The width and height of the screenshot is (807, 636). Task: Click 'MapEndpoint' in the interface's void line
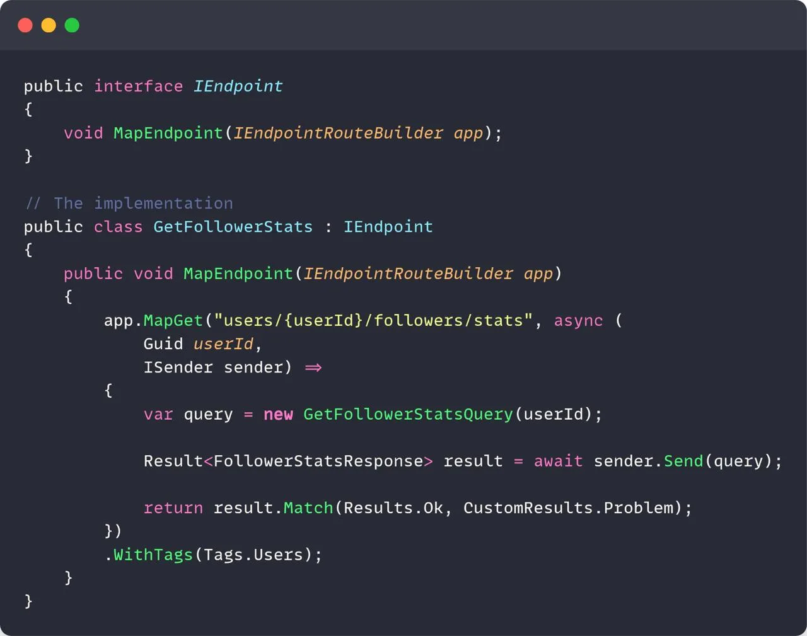(168, 133)
